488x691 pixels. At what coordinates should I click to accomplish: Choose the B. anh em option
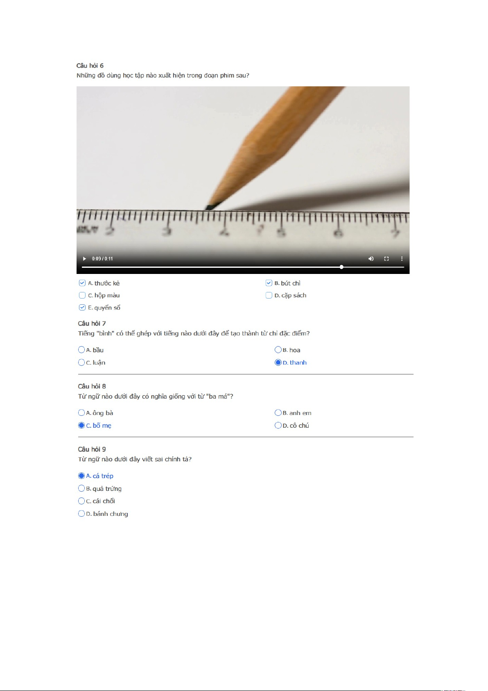(278, 413)
